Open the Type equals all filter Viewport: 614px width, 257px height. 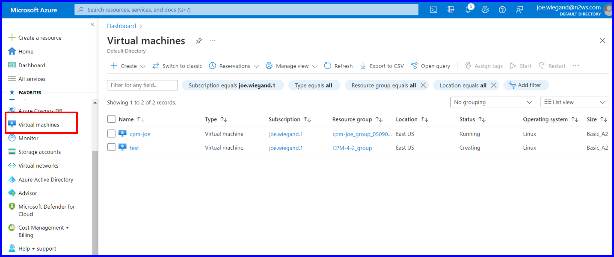314,85
